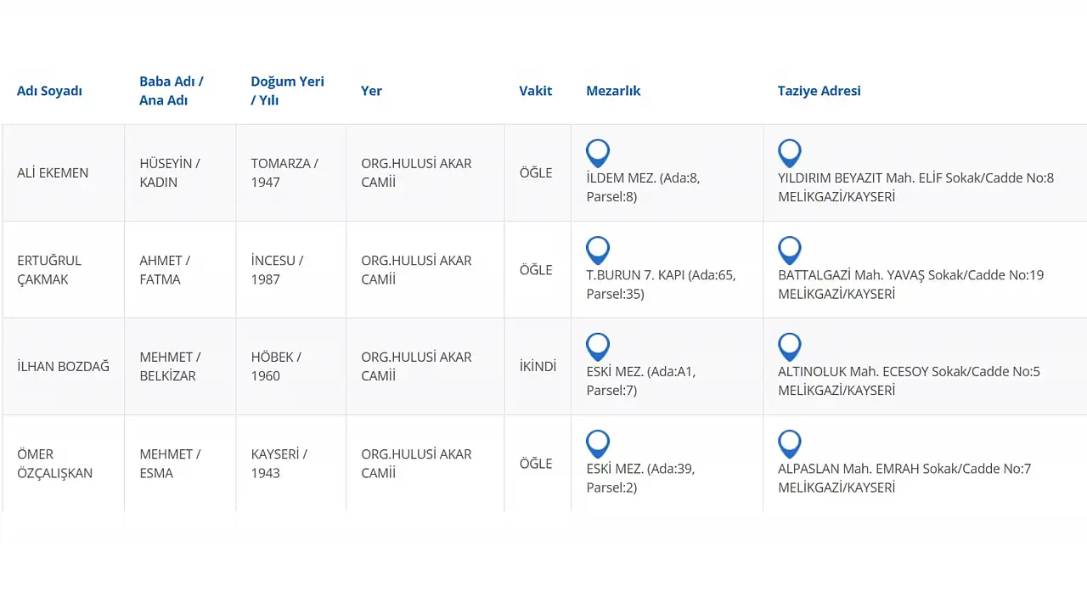Click the Adı Soyadı column header

tap(49, 91)
